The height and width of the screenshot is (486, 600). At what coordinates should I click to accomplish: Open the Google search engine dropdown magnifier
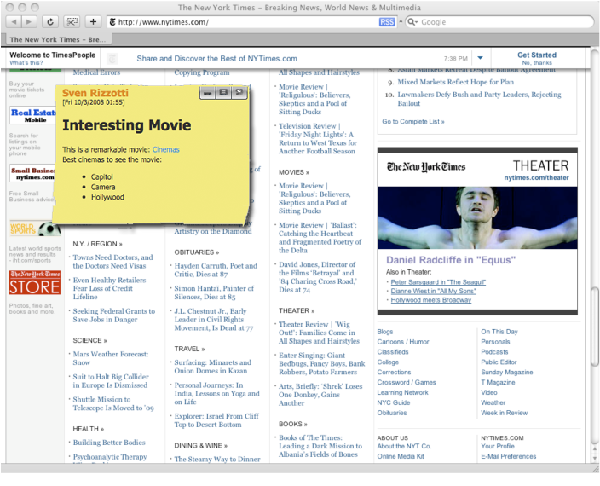[x=411, y=22]
